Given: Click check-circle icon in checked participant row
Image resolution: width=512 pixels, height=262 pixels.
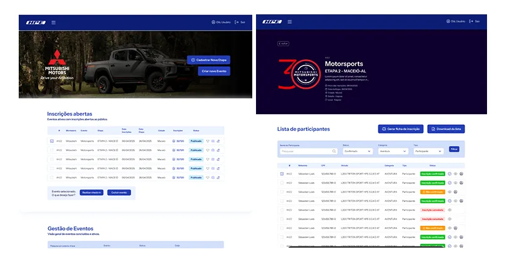Looking at the screenshot, I should pos(450,174).
